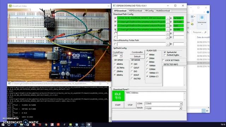Open the COM port dropdown showing COM3
Image resolution: width=226 pixels, height=127 pixels.
(x=181, y=104)
